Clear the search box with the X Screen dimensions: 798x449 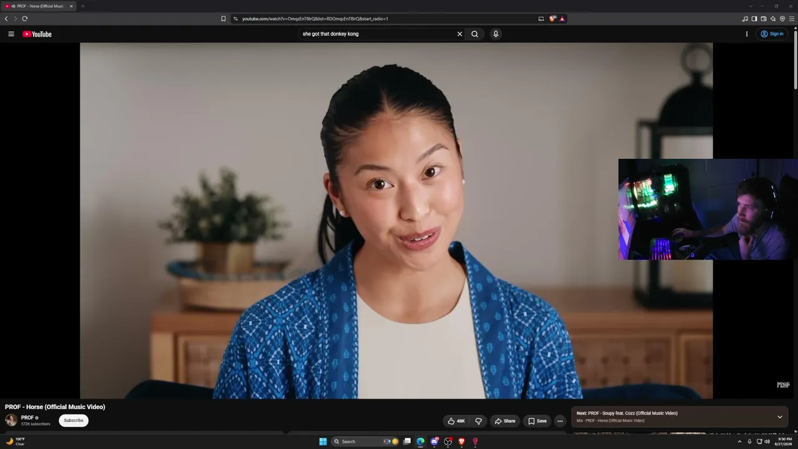click(x=460, y=34)
